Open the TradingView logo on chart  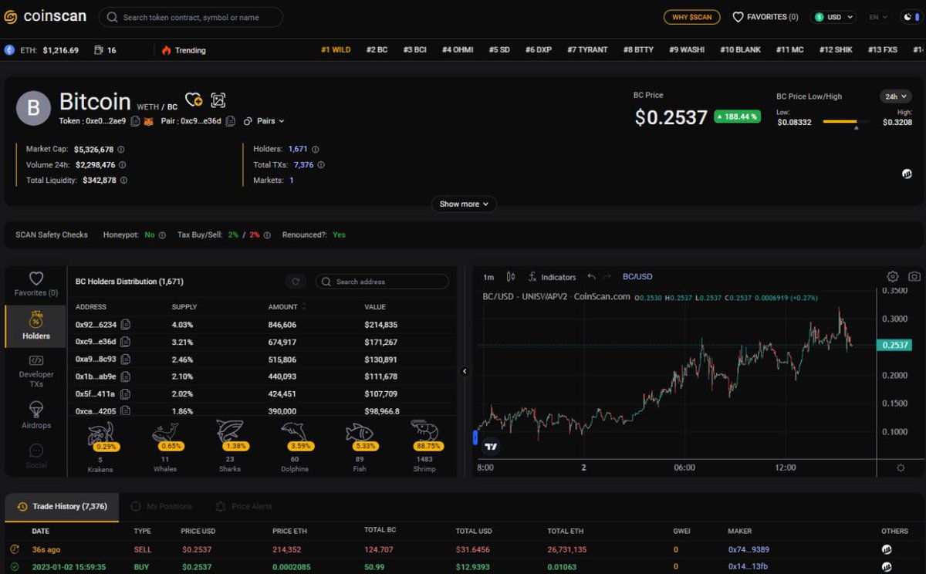point(491,446)
